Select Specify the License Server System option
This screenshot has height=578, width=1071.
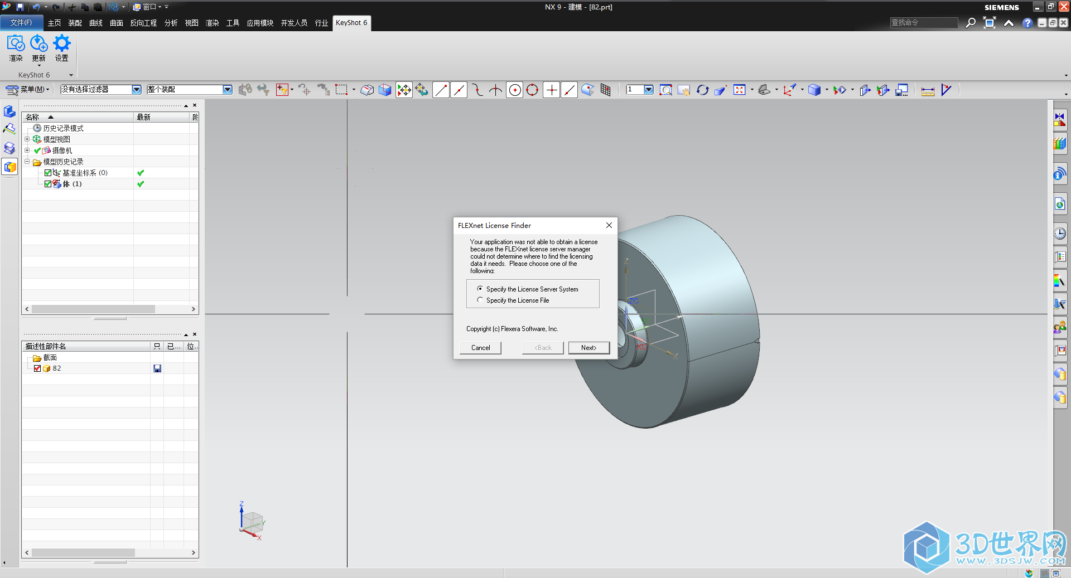(x=480, y=289)
